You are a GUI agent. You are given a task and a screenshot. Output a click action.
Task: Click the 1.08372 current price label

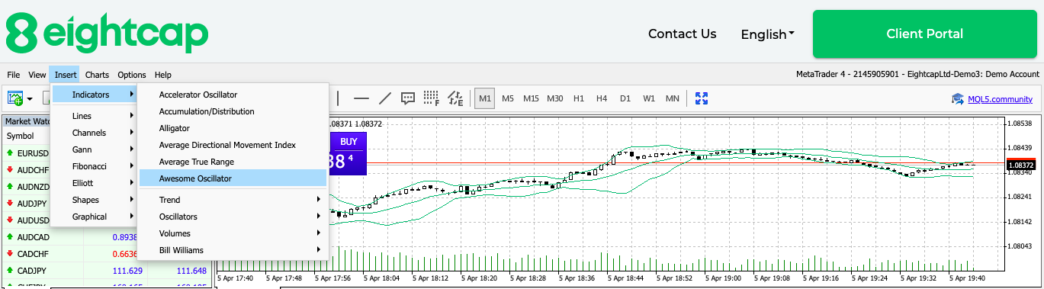pyautogui.click(x=1020, y=165)
